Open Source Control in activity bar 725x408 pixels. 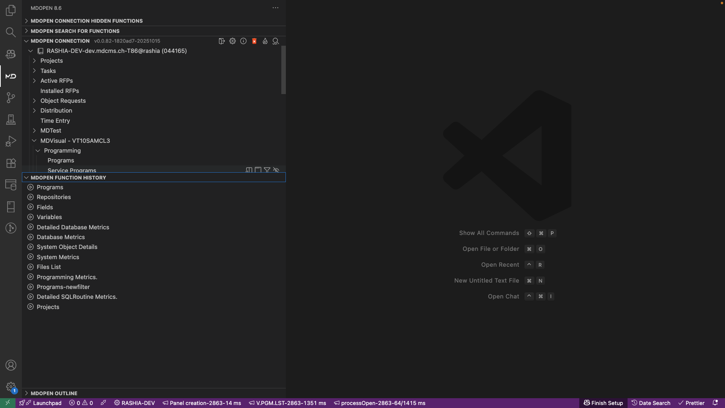11,98
